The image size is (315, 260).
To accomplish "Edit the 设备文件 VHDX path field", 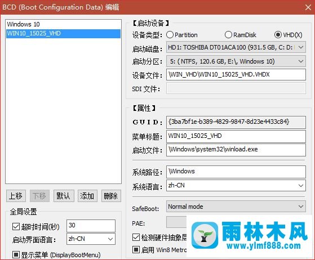I will coord(236,74).
